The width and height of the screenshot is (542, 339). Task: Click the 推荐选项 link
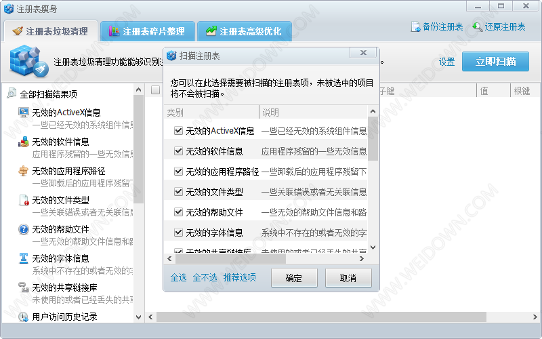click(240, 277)
